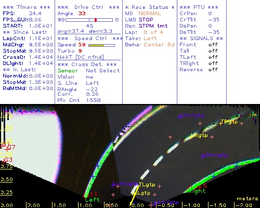Click the green Left lane label
Screen dimensions: 260x208
tap(93, 200)
